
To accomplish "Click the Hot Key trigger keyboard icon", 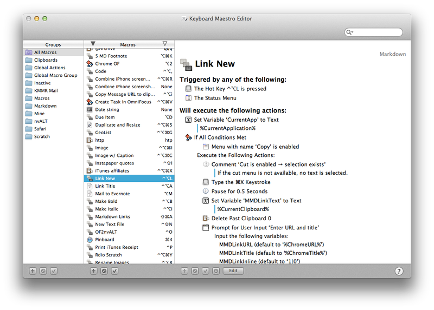I will click(x=188, y=89).
